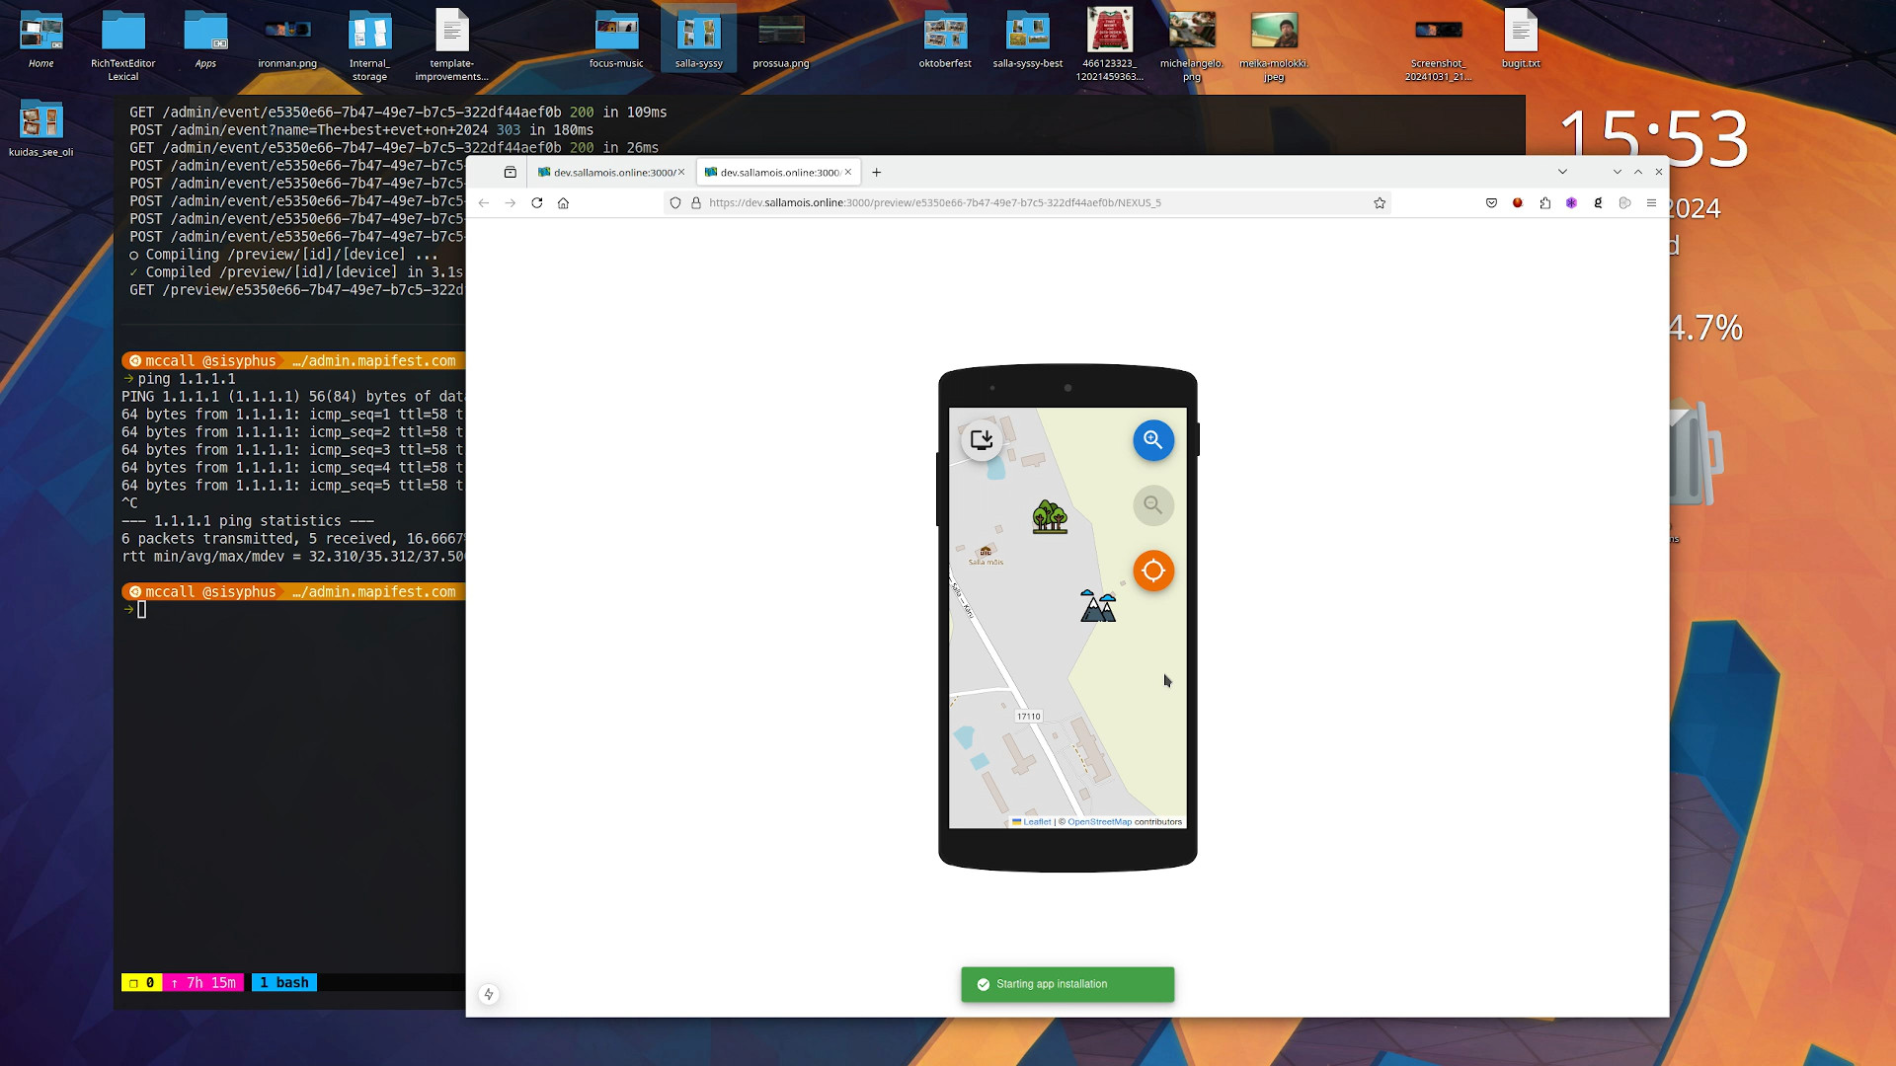The image size is (1896, 1066).
Task: Open the OpenStreetMap attribution link
Action: pos(1099,821)
